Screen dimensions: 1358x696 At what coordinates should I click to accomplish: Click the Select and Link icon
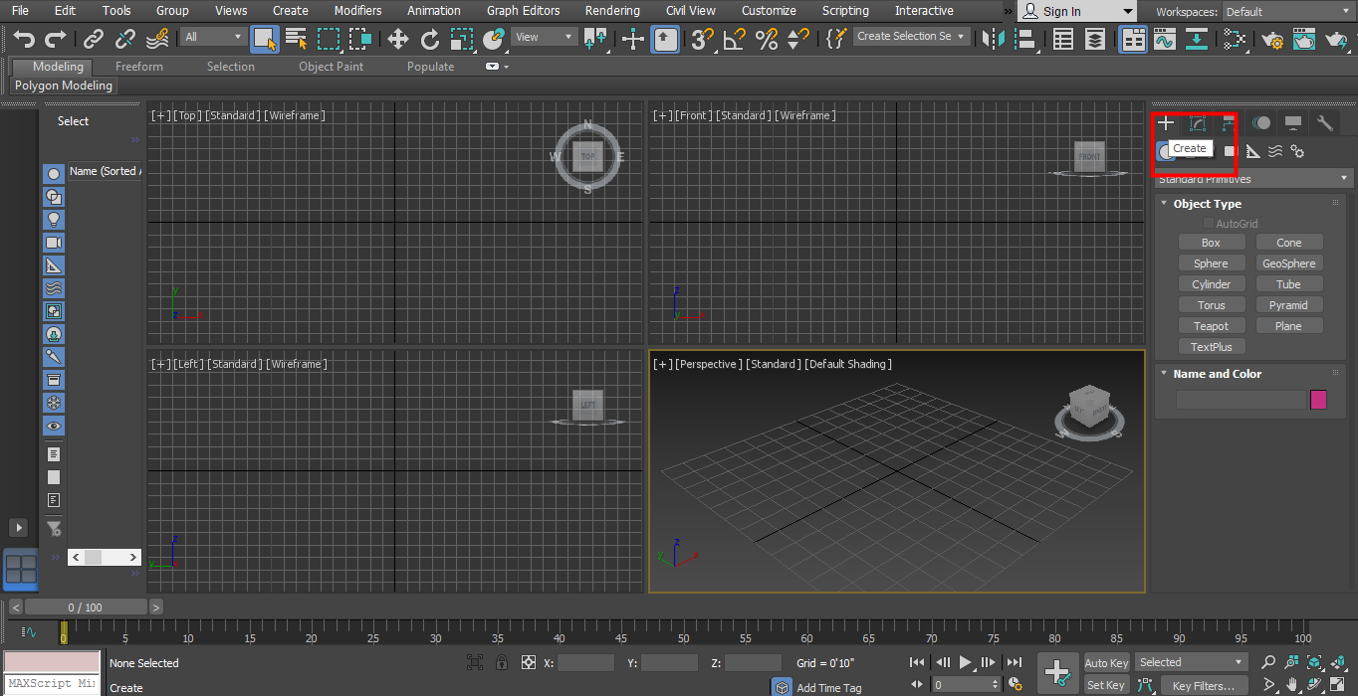(93, 37)
